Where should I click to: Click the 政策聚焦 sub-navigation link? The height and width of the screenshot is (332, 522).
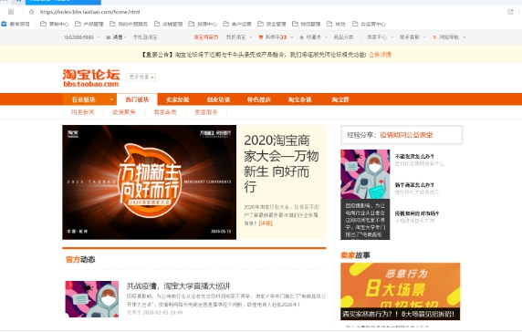124,112
